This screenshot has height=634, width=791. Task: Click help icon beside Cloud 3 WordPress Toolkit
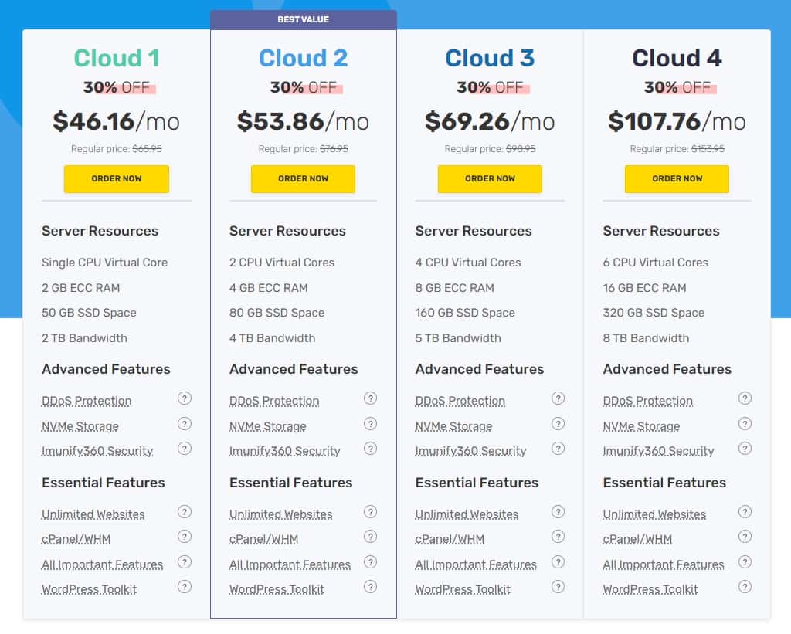(558, 587)
